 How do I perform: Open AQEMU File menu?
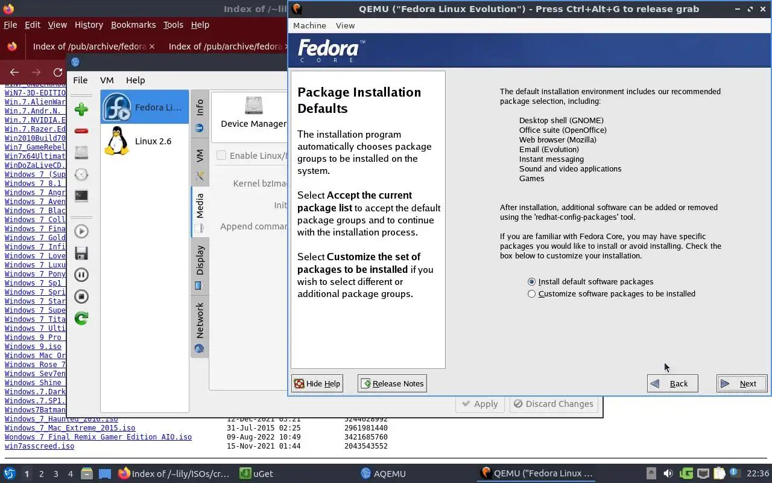[x=80, y=80]
